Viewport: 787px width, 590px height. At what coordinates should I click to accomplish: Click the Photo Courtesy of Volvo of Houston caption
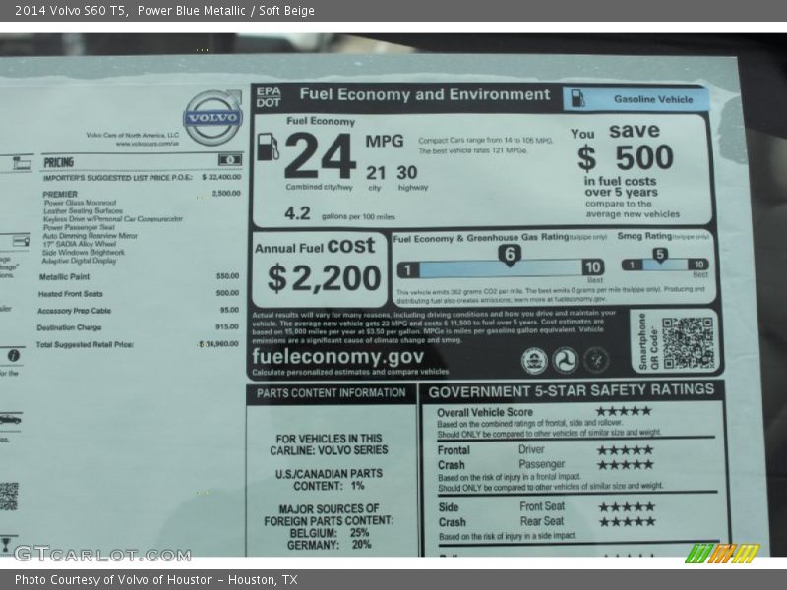point(156,580)
